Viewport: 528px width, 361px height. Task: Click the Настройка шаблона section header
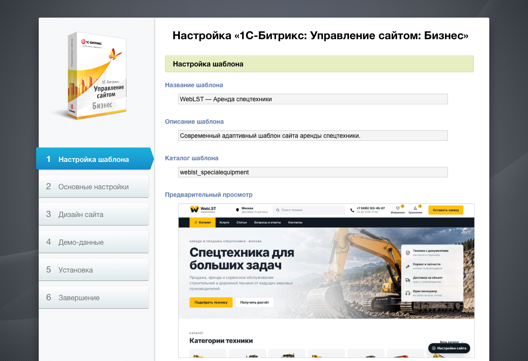click(x=319, y=64)
